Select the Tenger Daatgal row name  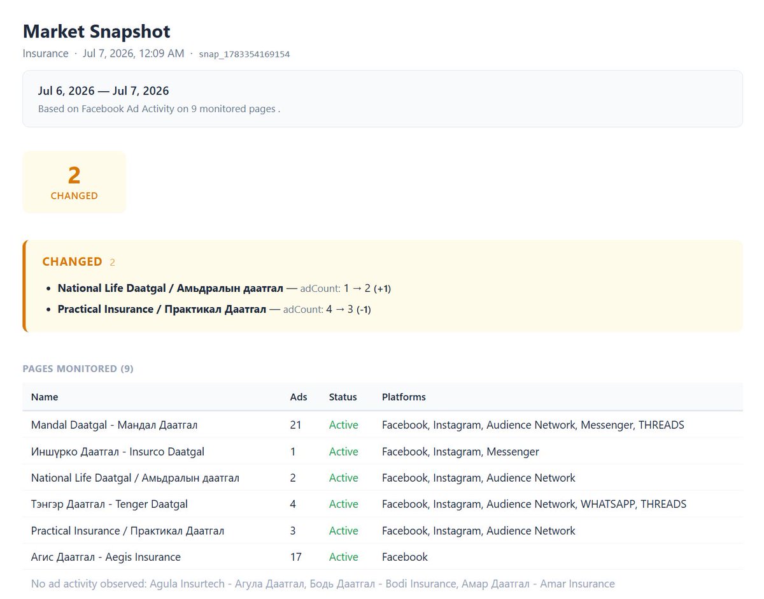pyautogui.click(x=110, y=504)
